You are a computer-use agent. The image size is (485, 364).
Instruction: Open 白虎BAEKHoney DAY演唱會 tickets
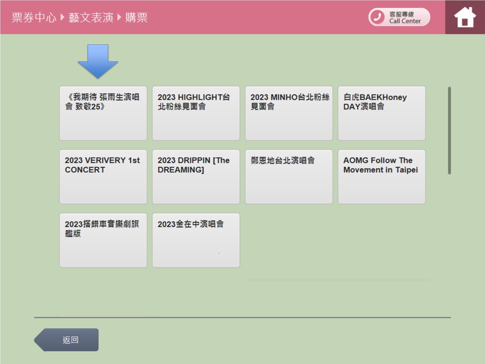[x=381, y=113]
